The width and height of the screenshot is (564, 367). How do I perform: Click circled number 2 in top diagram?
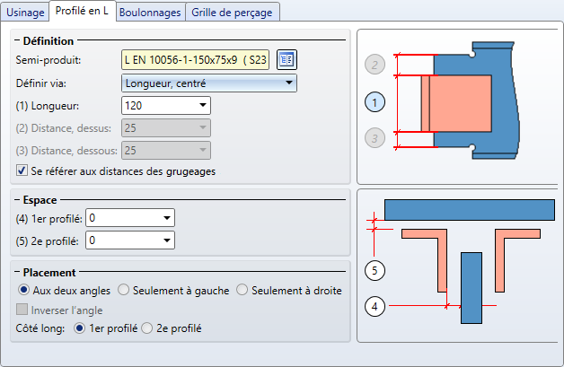click(x=375, y=65)
